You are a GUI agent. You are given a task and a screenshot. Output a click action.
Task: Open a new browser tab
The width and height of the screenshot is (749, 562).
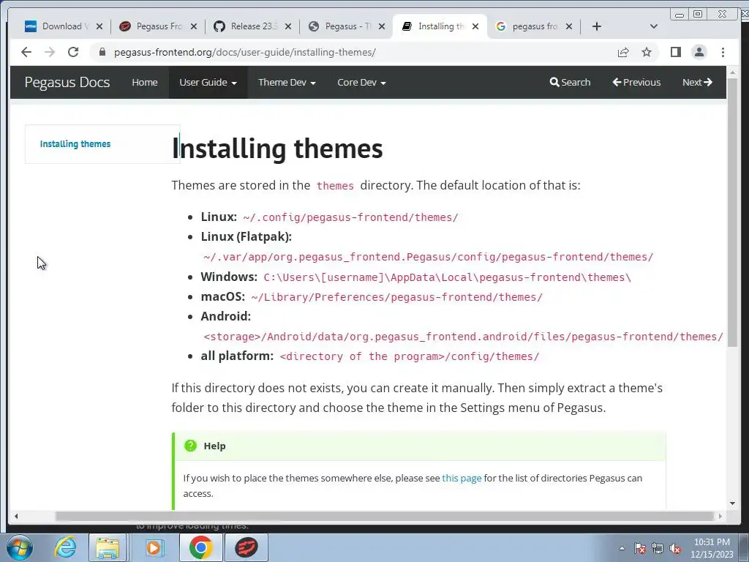coord(597,26)
